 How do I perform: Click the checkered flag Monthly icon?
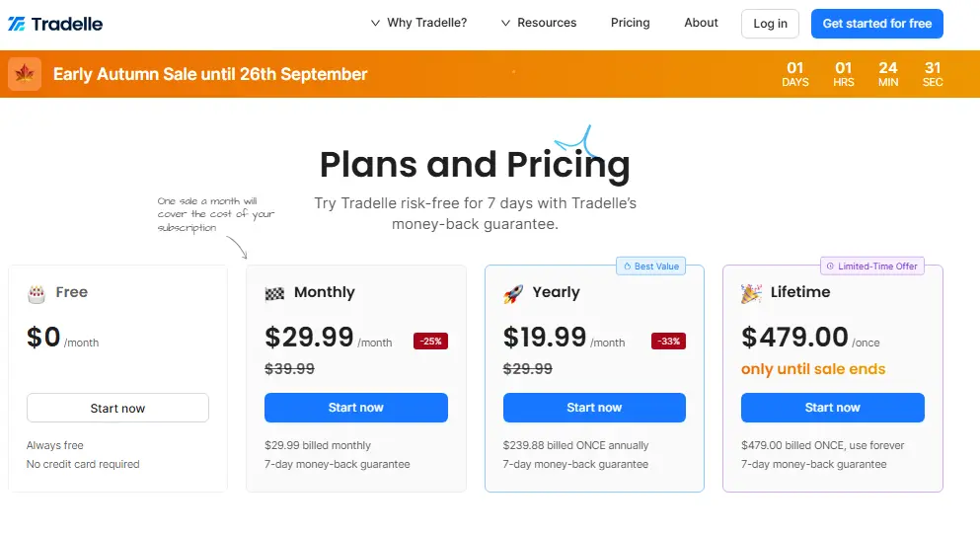(x=274, y=293)
